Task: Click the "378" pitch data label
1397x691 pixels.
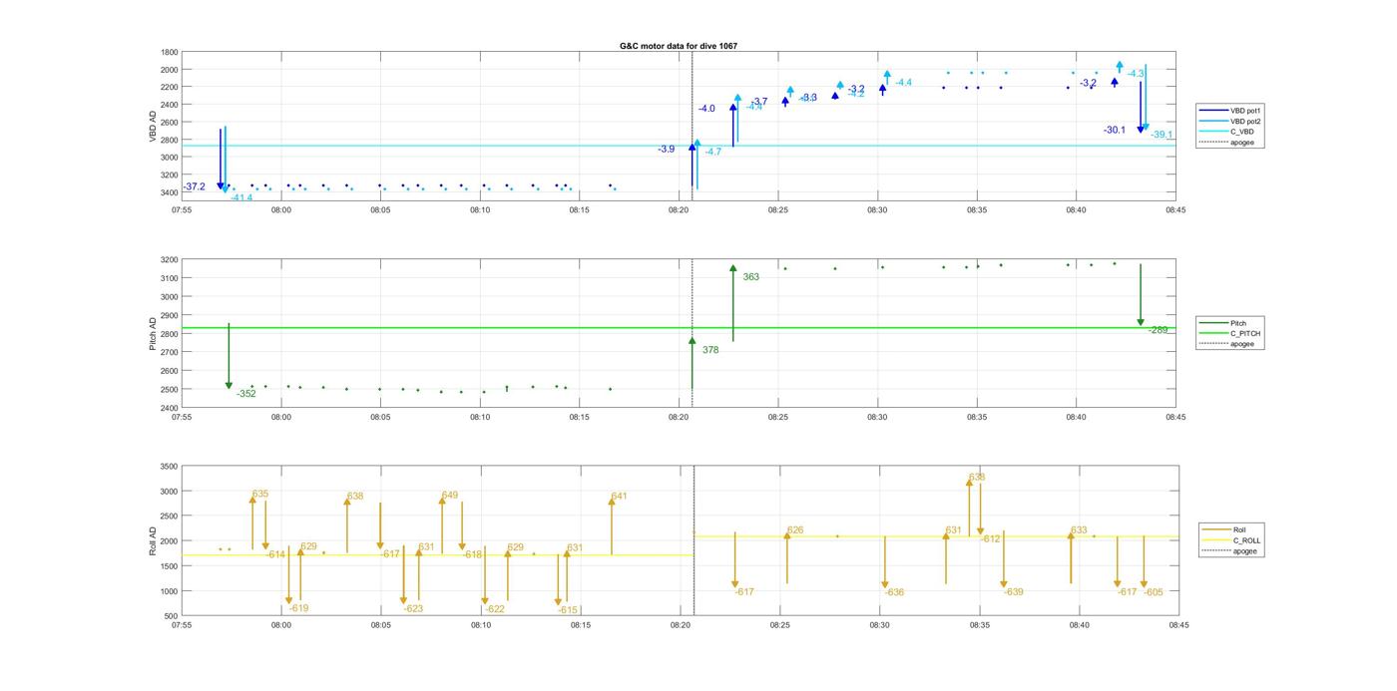Action: 710,350
